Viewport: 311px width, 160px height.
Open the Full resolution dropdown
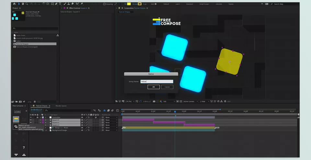169,101
